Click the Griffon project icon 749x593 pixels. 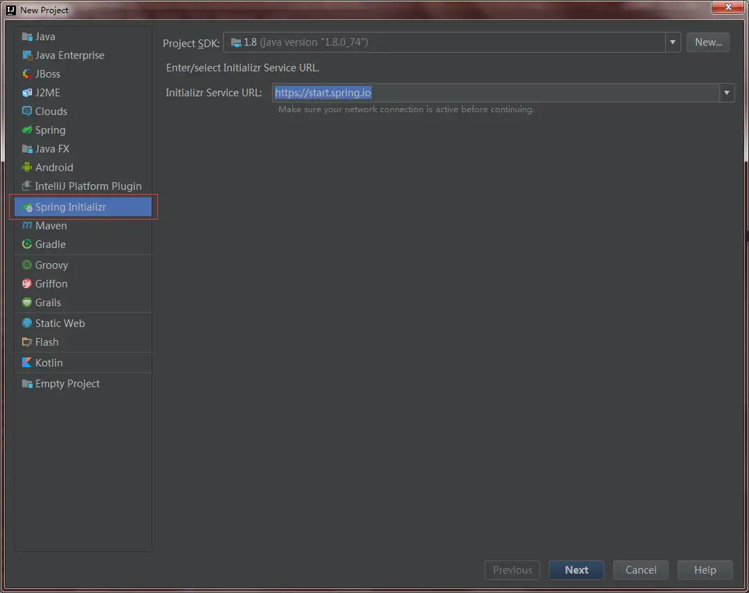(27, 284)
